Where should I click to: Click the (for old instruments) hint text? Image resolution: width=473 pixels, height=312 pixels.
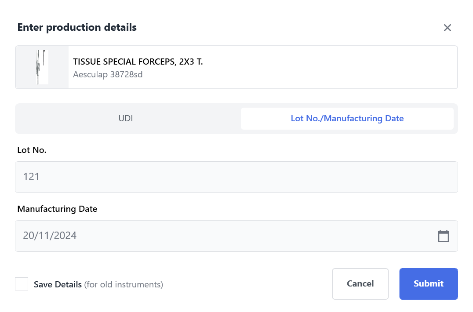point(124,284)
